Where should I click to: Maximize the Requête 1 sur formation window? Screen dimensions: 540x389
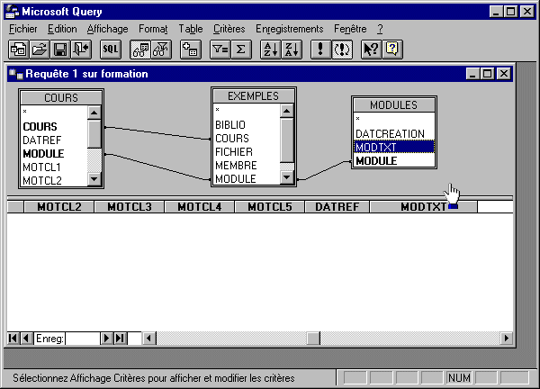pyautogui.click(x=488, y=74)
